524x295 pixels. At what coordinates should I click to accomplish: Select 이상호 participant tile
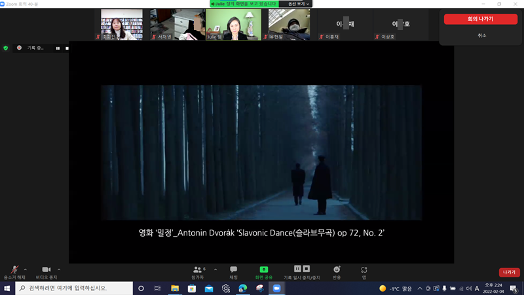[x=401, y=24]
